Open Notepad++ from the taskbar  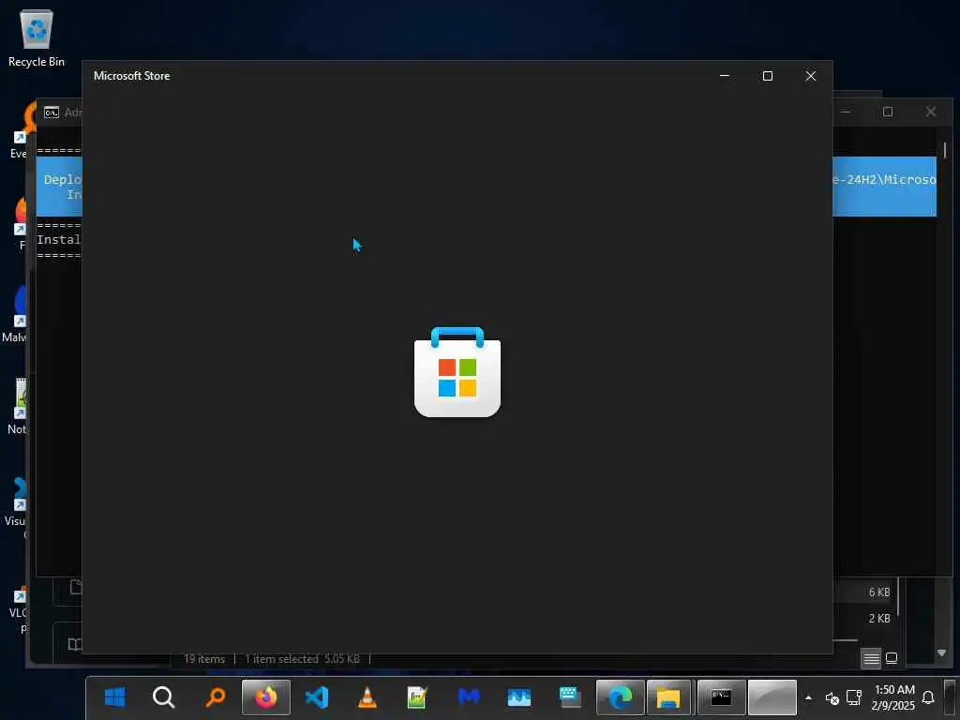[x=417, y=697]
